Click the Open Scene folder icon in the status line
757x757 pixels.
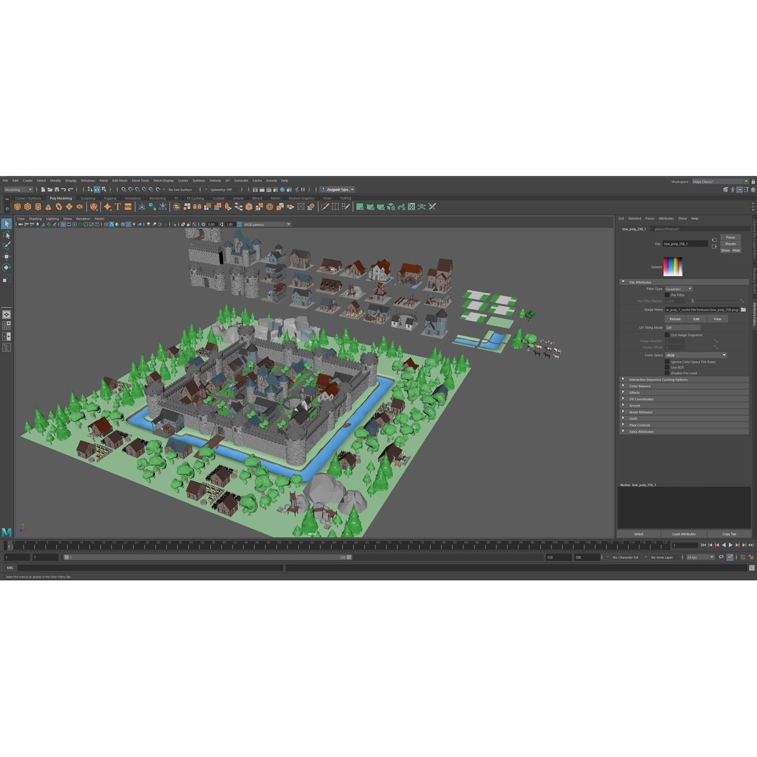[x=49, y=189]
